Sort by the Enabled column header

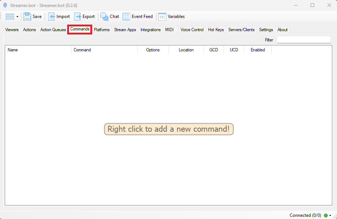[258, 50]
